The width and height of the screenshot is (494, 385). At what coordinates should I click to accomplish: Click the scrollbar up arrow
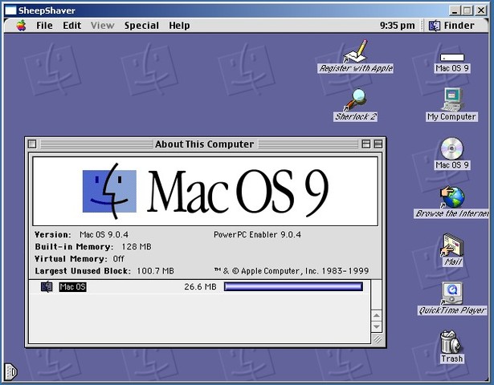pos(377,315)
